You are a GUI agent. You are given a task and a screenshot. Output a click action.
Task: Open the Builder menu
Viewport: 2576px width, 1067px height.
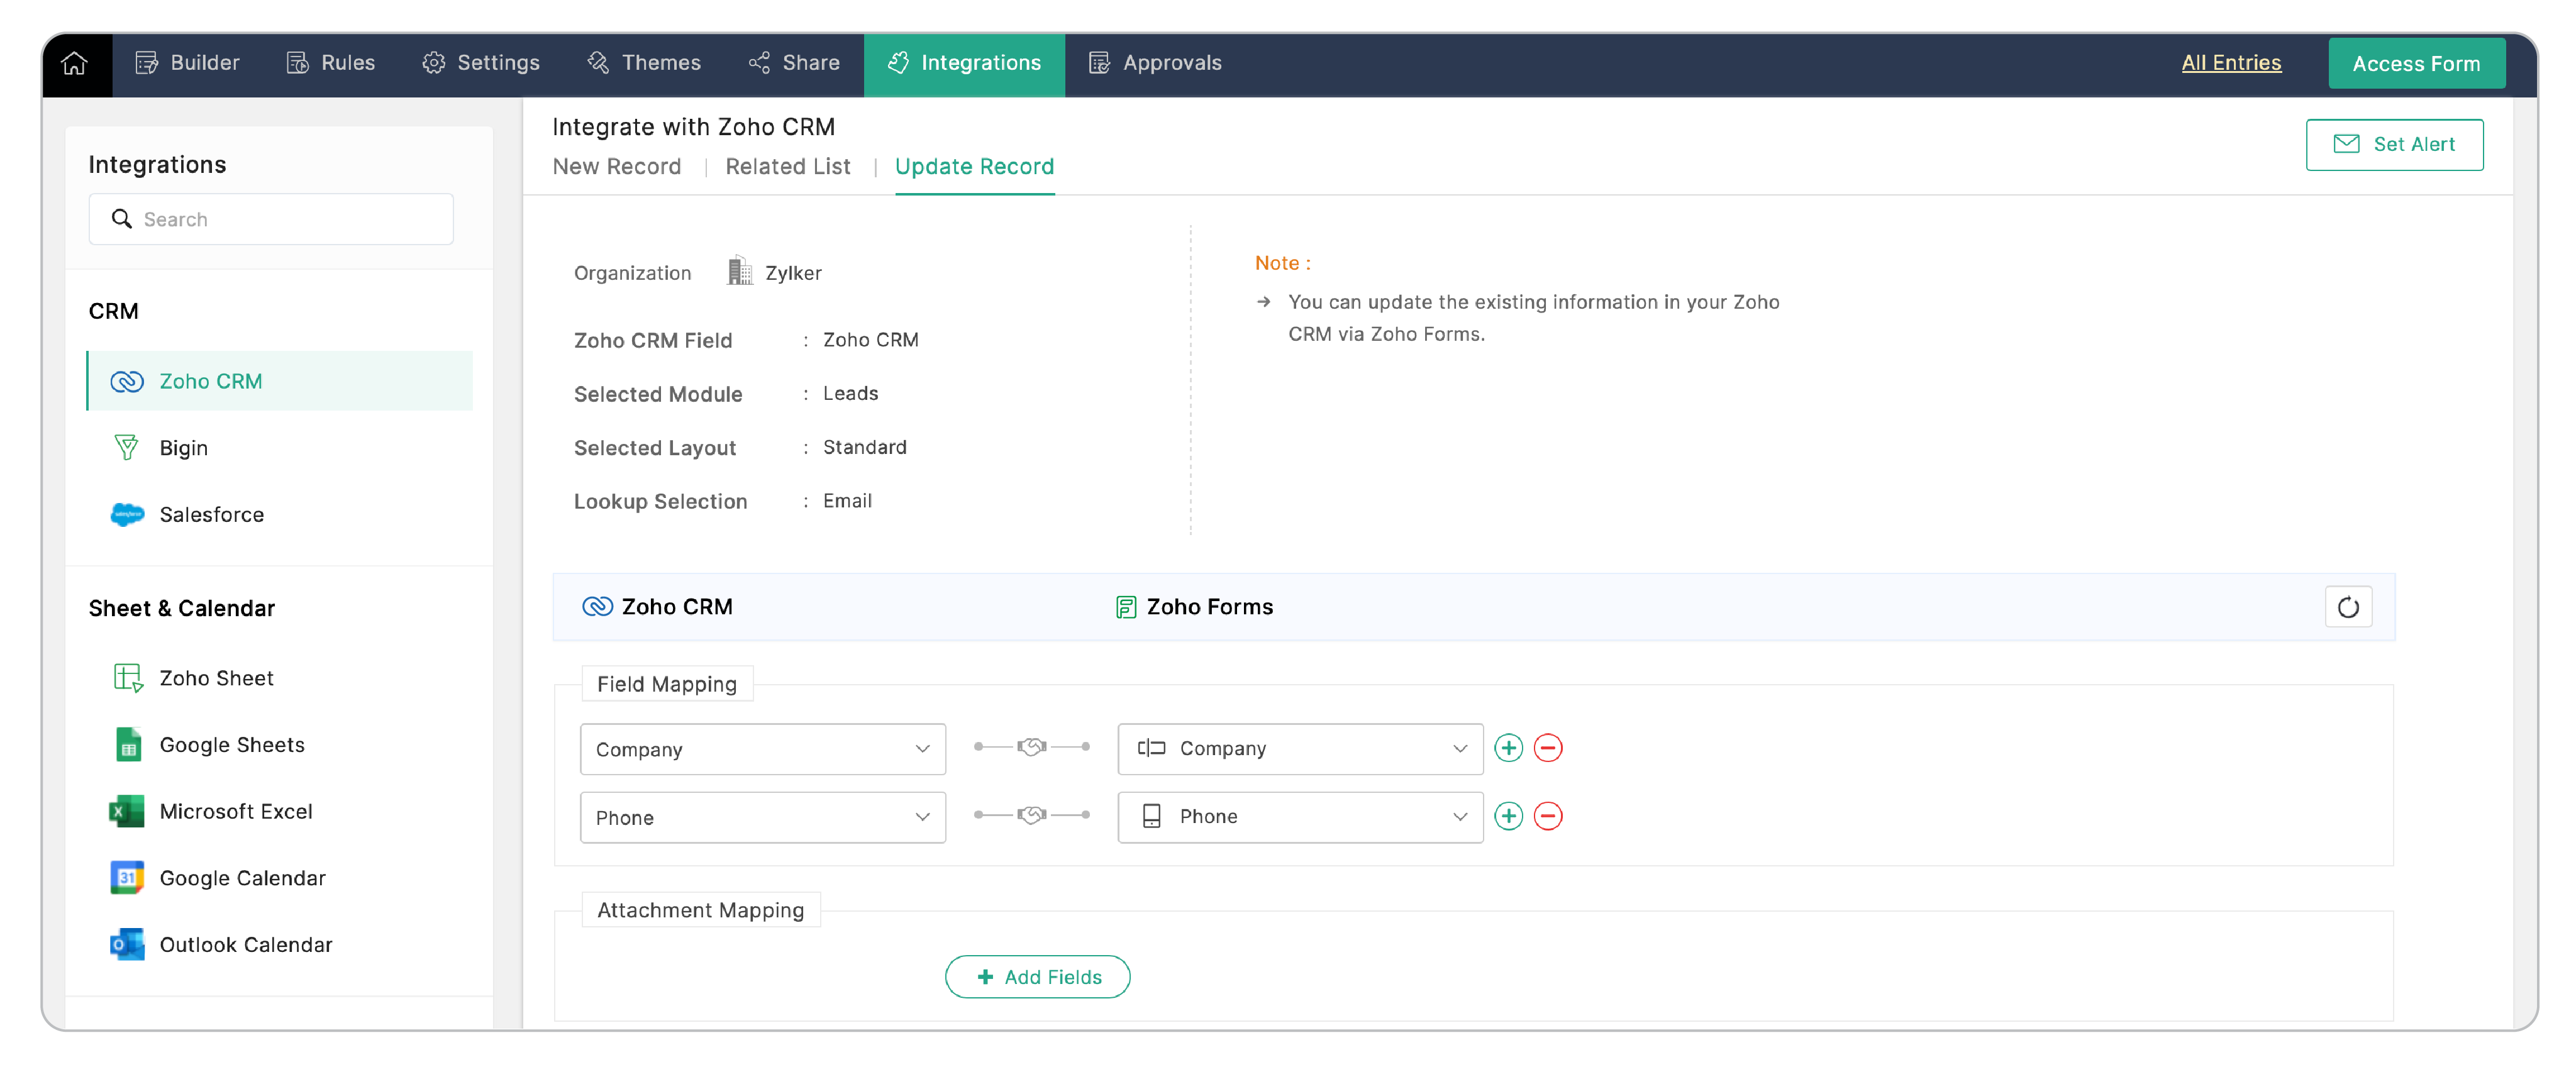187,63
